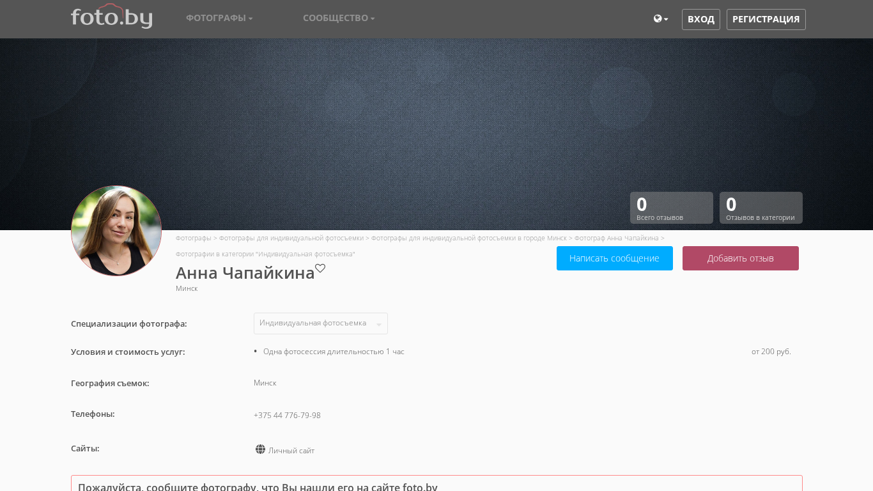Image resolution: width=873 pixels, height=491 pixels.
Task: Click Написать сообщение button
Action: pos(614,258)
